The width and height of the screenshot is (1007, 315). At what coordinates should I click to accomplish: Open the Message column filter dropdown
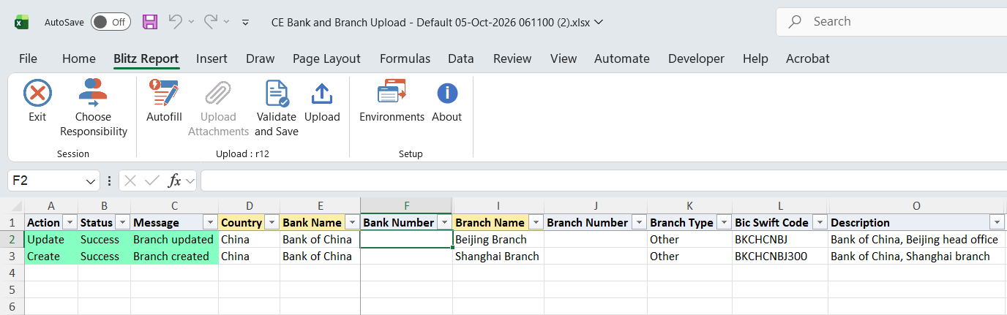point(211,222)
